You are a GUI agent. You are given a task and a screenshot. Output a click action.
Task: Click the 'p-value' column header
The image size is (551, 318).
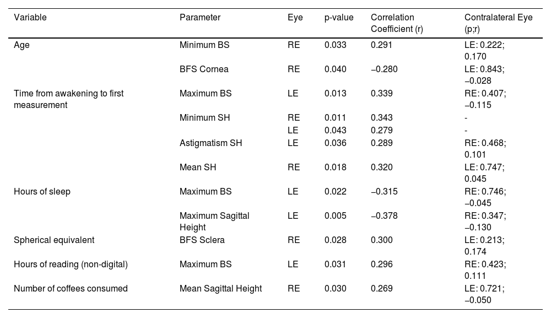[x=339, y=17]
